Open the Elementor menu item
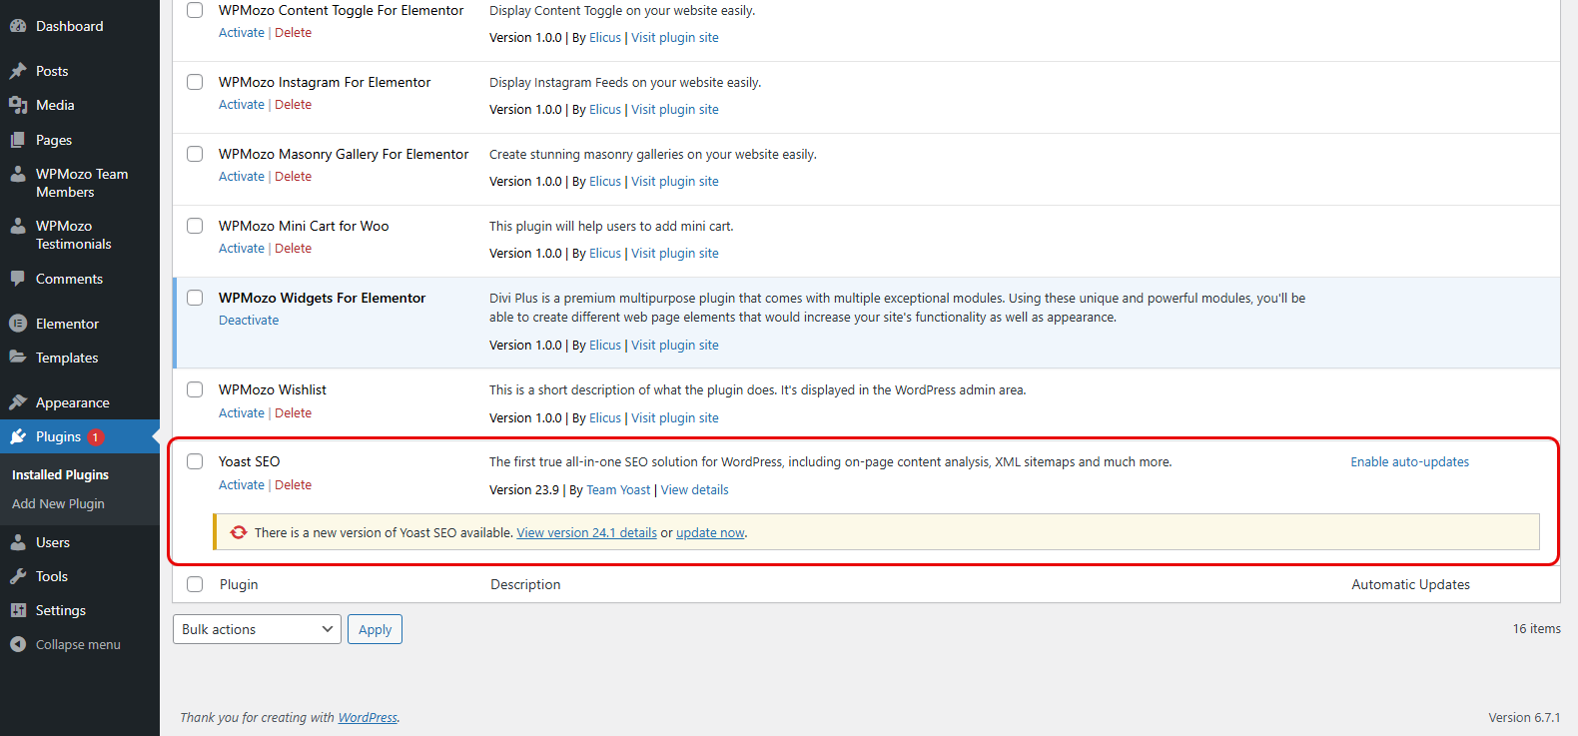Image resolution: width=1578 pixels, height=736 pixels. (x=67, y=324)
